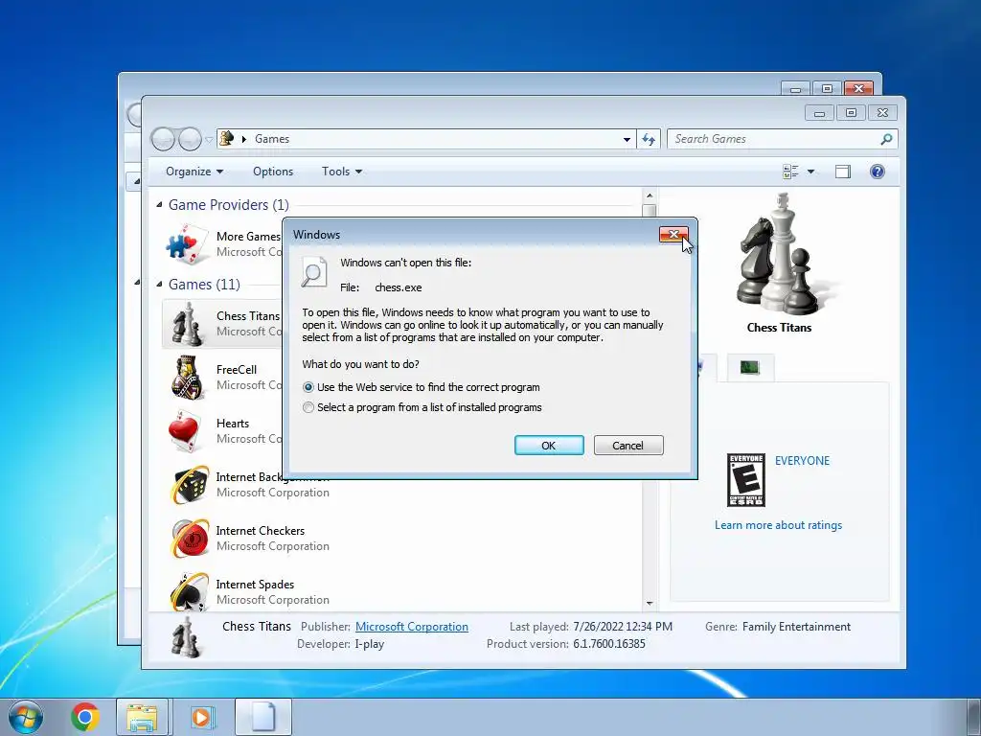
Task: Collapse the Game Providers group
Action: [x=159, y=205]
